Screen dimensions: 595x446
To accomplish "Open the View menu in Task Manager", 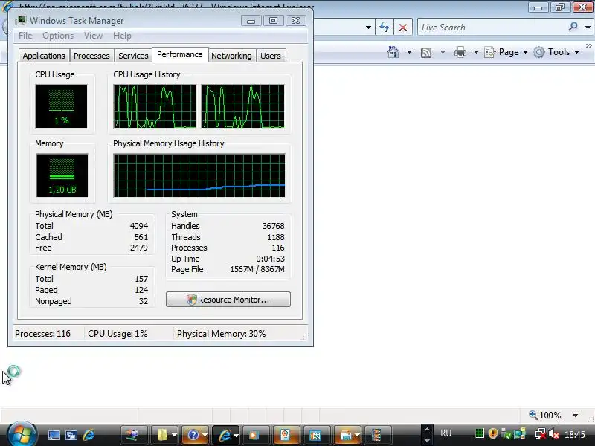I will [x=94, y=36].
